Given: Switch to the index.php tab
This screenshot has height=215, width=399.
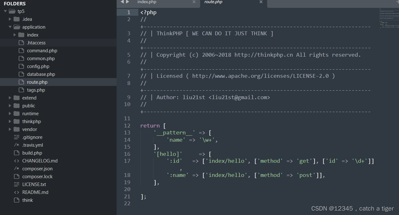Looking at the screenshot, I should tap(147, 2).
